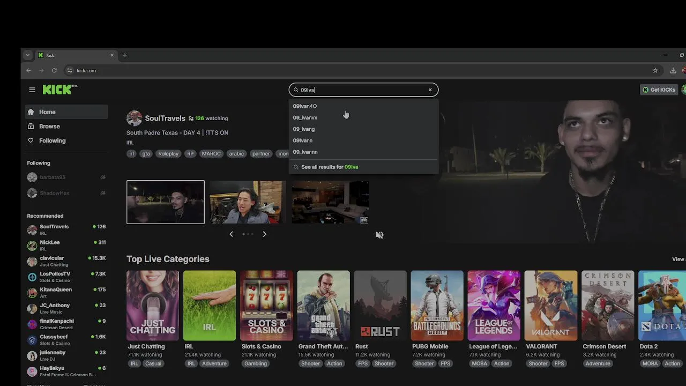
Task: Select the 09_Ivanvx search suggestion
Action: pos(363,117)
